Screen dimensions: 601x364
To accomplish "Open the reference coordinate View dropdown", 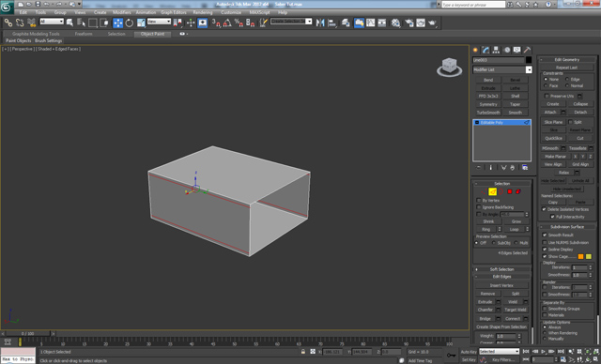I will 159,22.
